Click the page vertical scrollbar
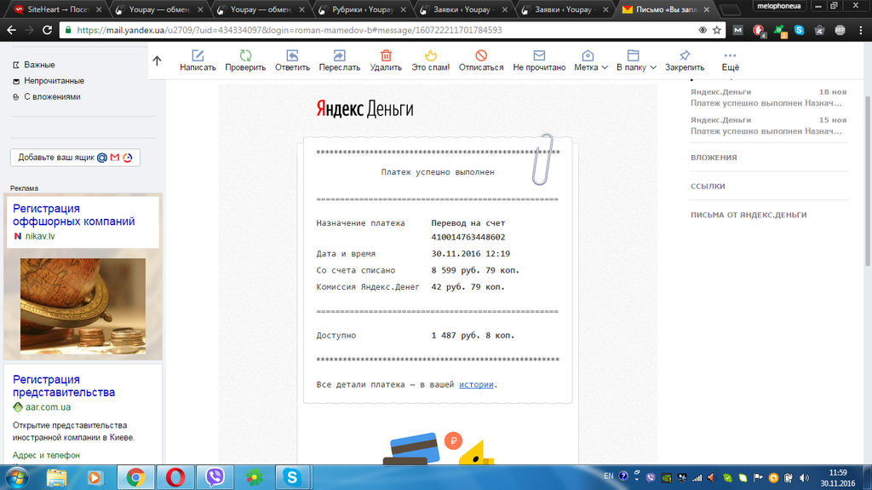 pyautogui.click(x=867, y=181)
